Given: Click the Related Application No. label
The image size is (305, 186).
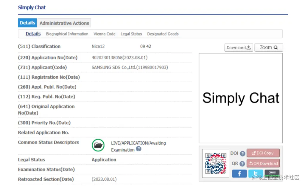Looking at the screenshot, I should 43,133.
